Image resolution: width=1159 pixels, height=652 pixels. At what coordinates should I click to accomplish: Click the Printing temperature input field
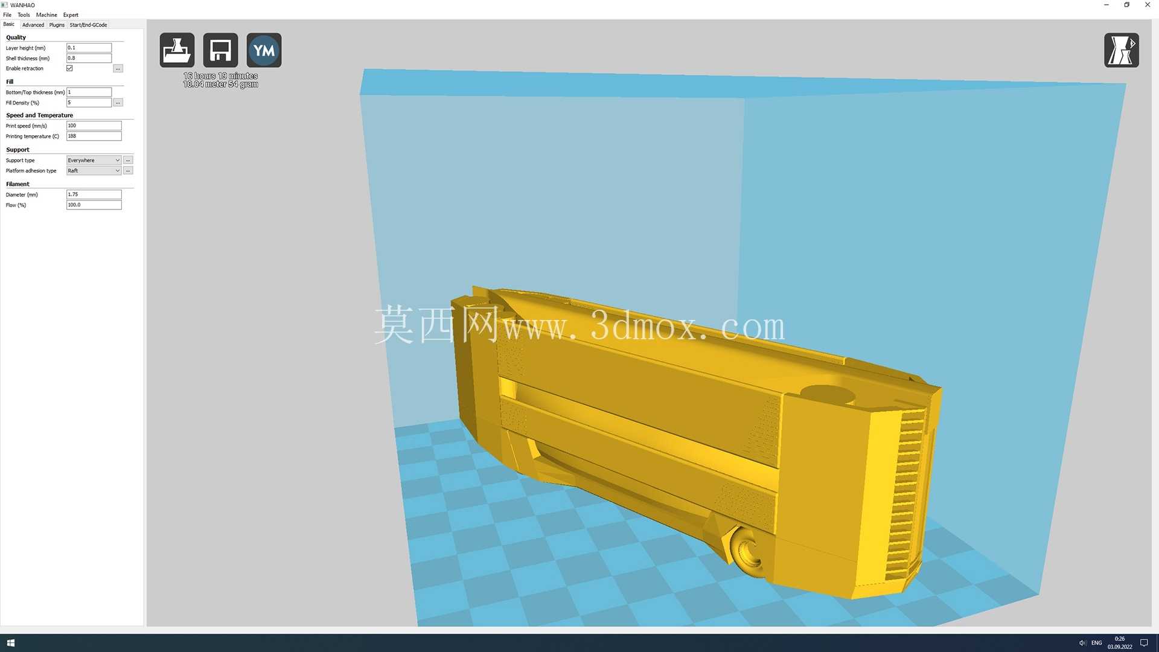[x=94, y=136]
